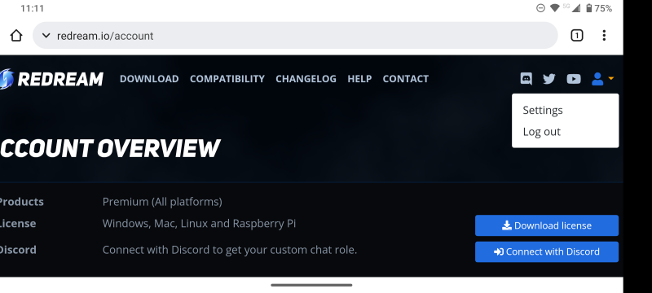Image resolution: width=652 pixels, height=293 pixels.
Task: Tap the Account Overview heading
Action: 110,148
